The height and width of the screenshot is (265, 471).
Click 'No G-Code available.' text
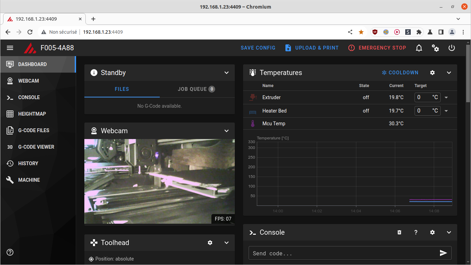tap(159, 106)
